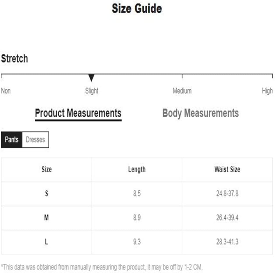Click the 26.4-39.4 waist value
Screen dimensions: 275x273
(227, 218)
